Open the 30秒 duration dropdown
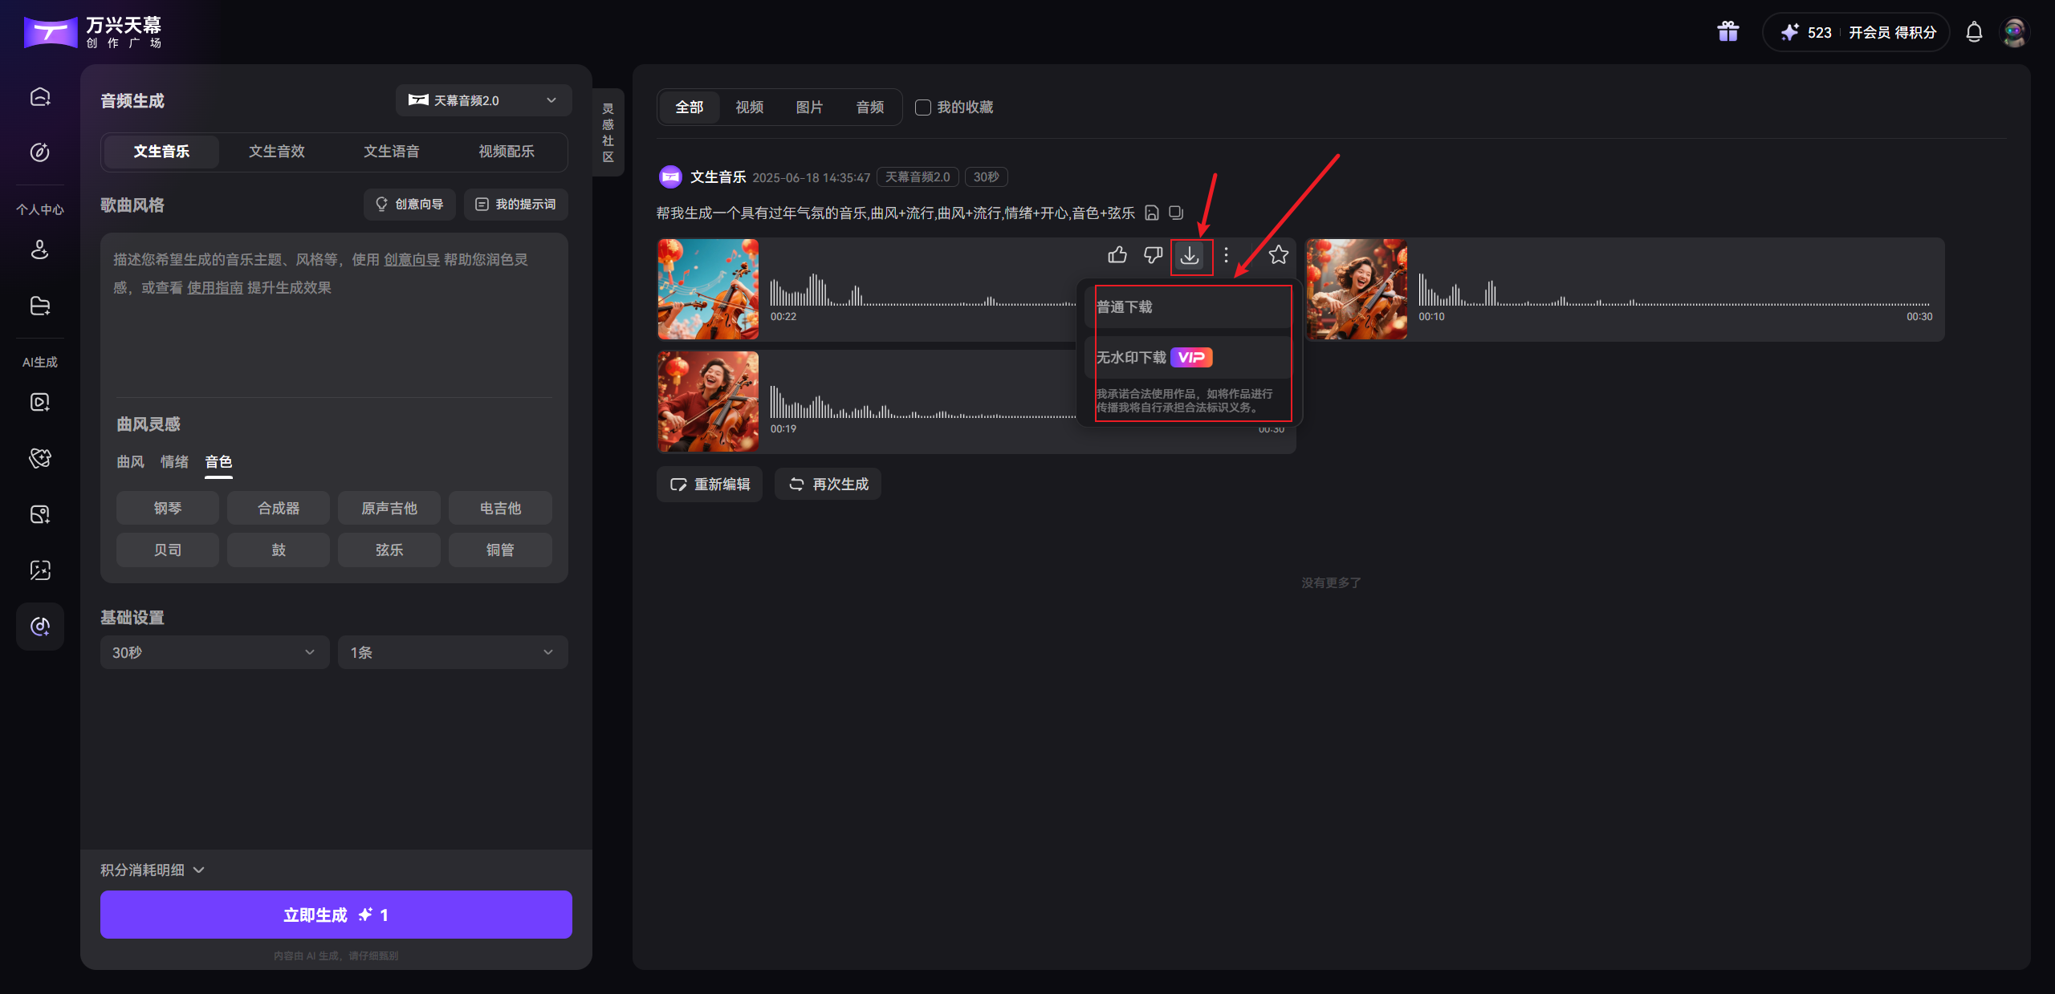This screenshot has height=994, width=2055. coord(214,652)
